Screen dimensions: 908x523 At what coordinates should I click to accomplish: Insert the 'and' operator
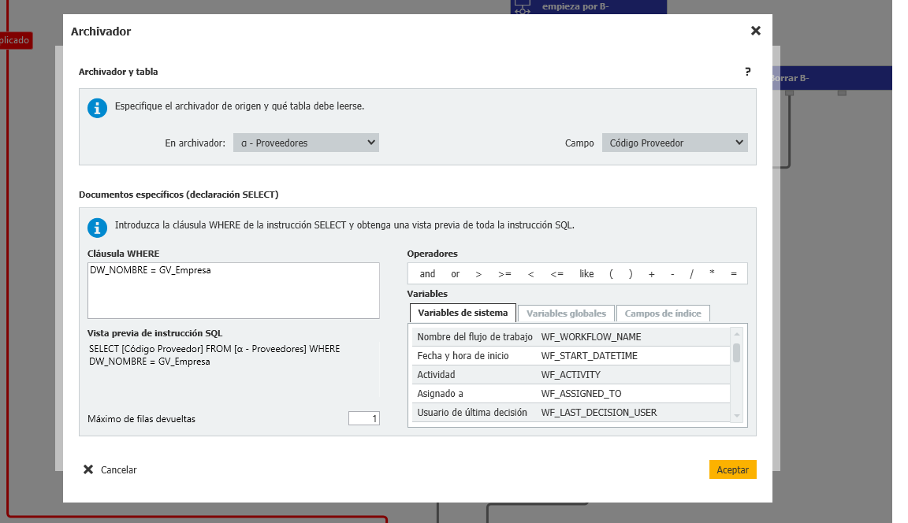point(427,274)
